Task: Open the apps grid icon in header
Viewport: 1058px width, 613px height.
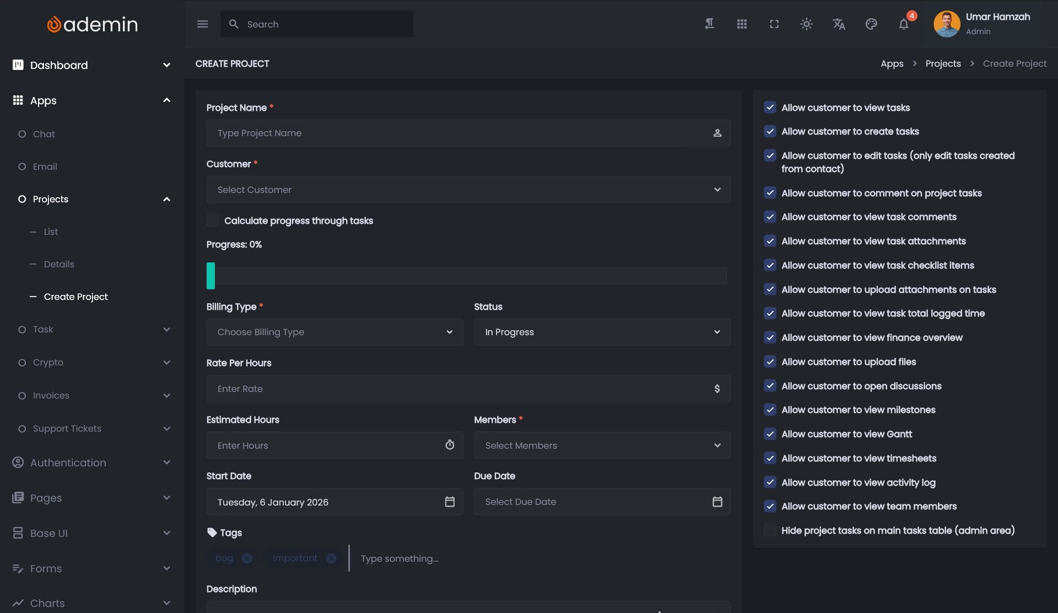Action: (742, 24)
